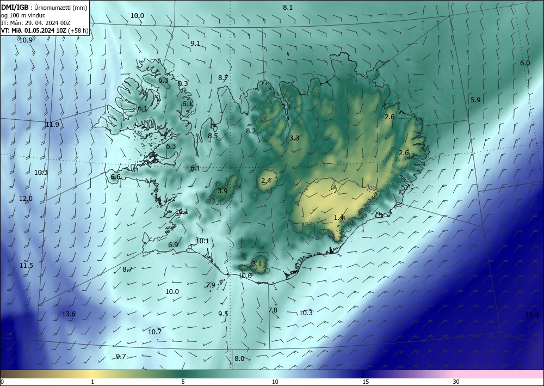The width and height of the screenshot is (544, 386).
Task: Click the valid time "VT: Mið. 01.05.2024 10Z"
Action: click(34, 30)
